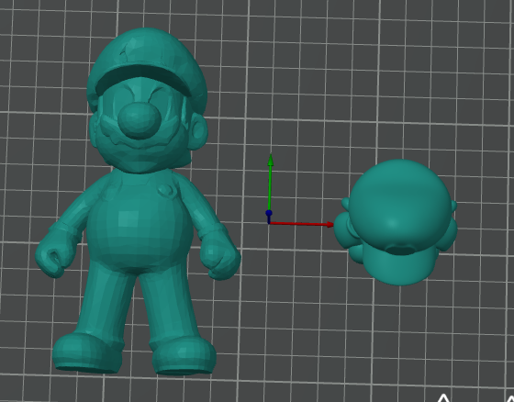Click the partial caret icon in bottom-right corner
This screenshot has width=514, height=402.
click(x=510, y=398)
